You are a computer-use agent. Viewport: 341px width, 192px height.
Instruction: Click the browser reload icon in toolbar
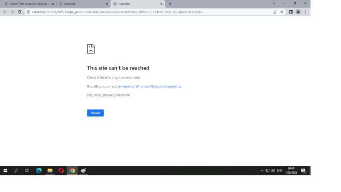coord(20,12)
